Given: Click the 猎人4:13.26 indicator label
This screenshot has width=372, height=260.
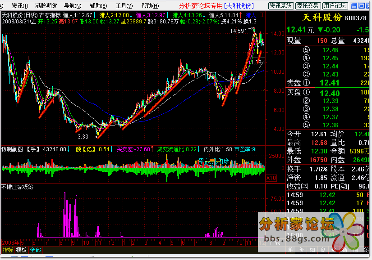Looking at the screenshot, I should point(189,15).
